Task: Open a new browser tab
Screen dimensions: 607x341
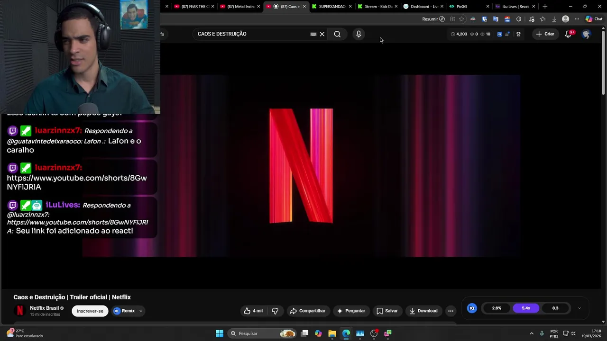Action: pyautogui.click(x=545, y=7)
